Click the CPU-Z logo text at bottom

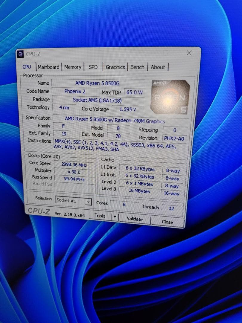[39, 211]
